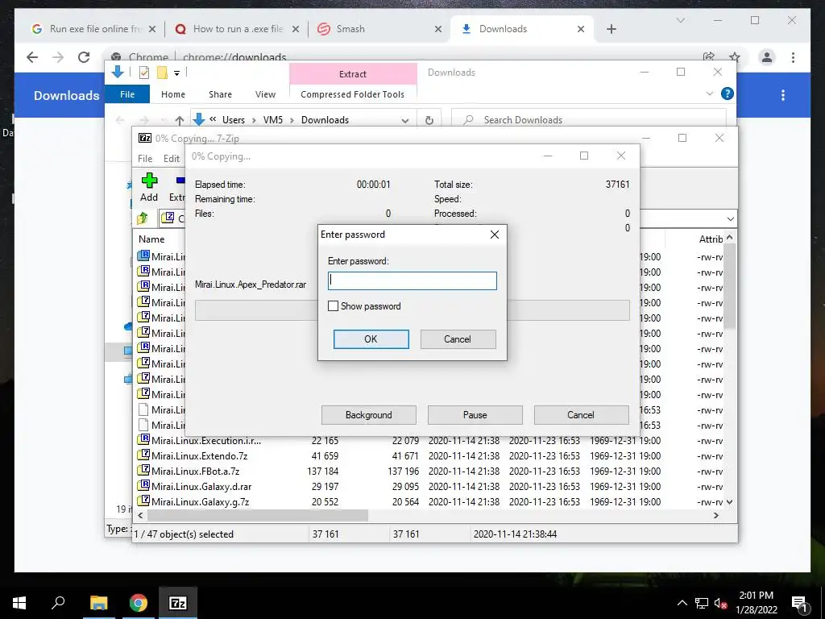Screen dimensions: 825x619
Task: Bookmark page with the star icon
Action: pos(735,57)
